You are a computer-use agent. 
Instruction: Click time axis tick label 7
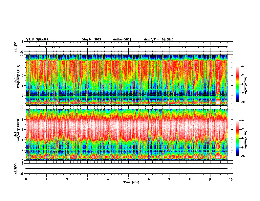[x=169, y=179]
